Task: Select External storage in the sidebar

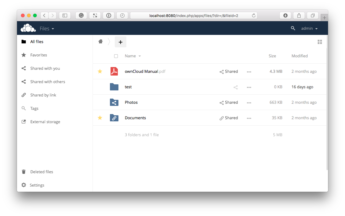Action: pyautogui.click(x=45, y=122)
